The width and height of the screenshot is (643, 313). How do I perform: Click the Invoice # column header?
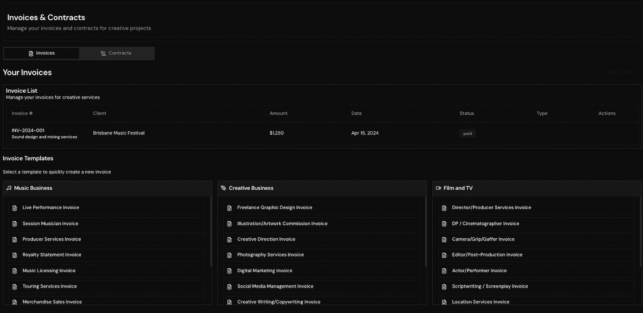(22, 113)
